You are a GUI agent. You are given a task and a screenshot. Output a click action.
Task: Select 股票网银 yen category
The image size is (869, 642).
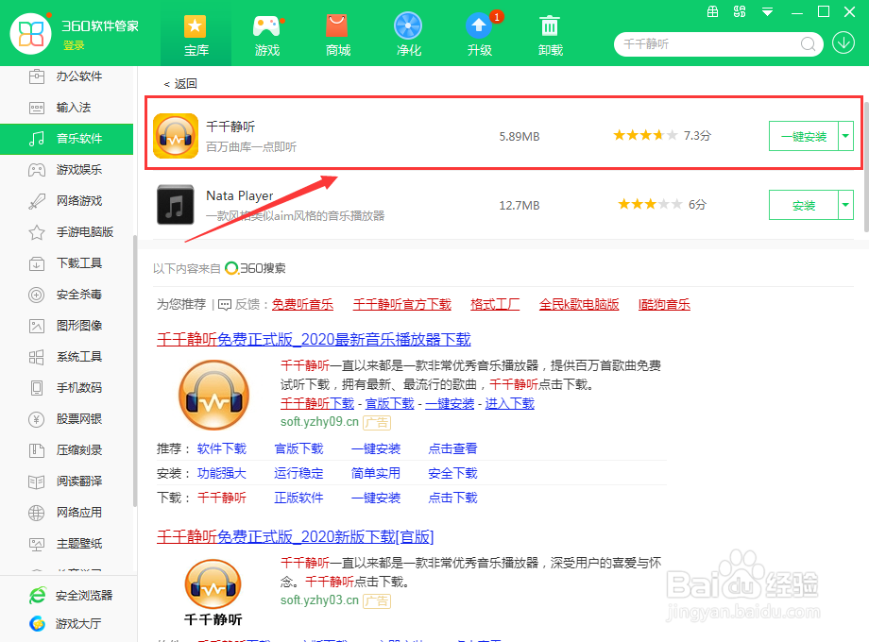(x=66, y=419)
